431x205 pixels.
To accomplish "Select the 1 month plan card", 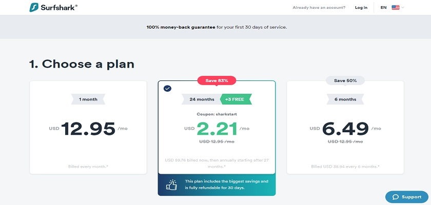I will (88, 127).
